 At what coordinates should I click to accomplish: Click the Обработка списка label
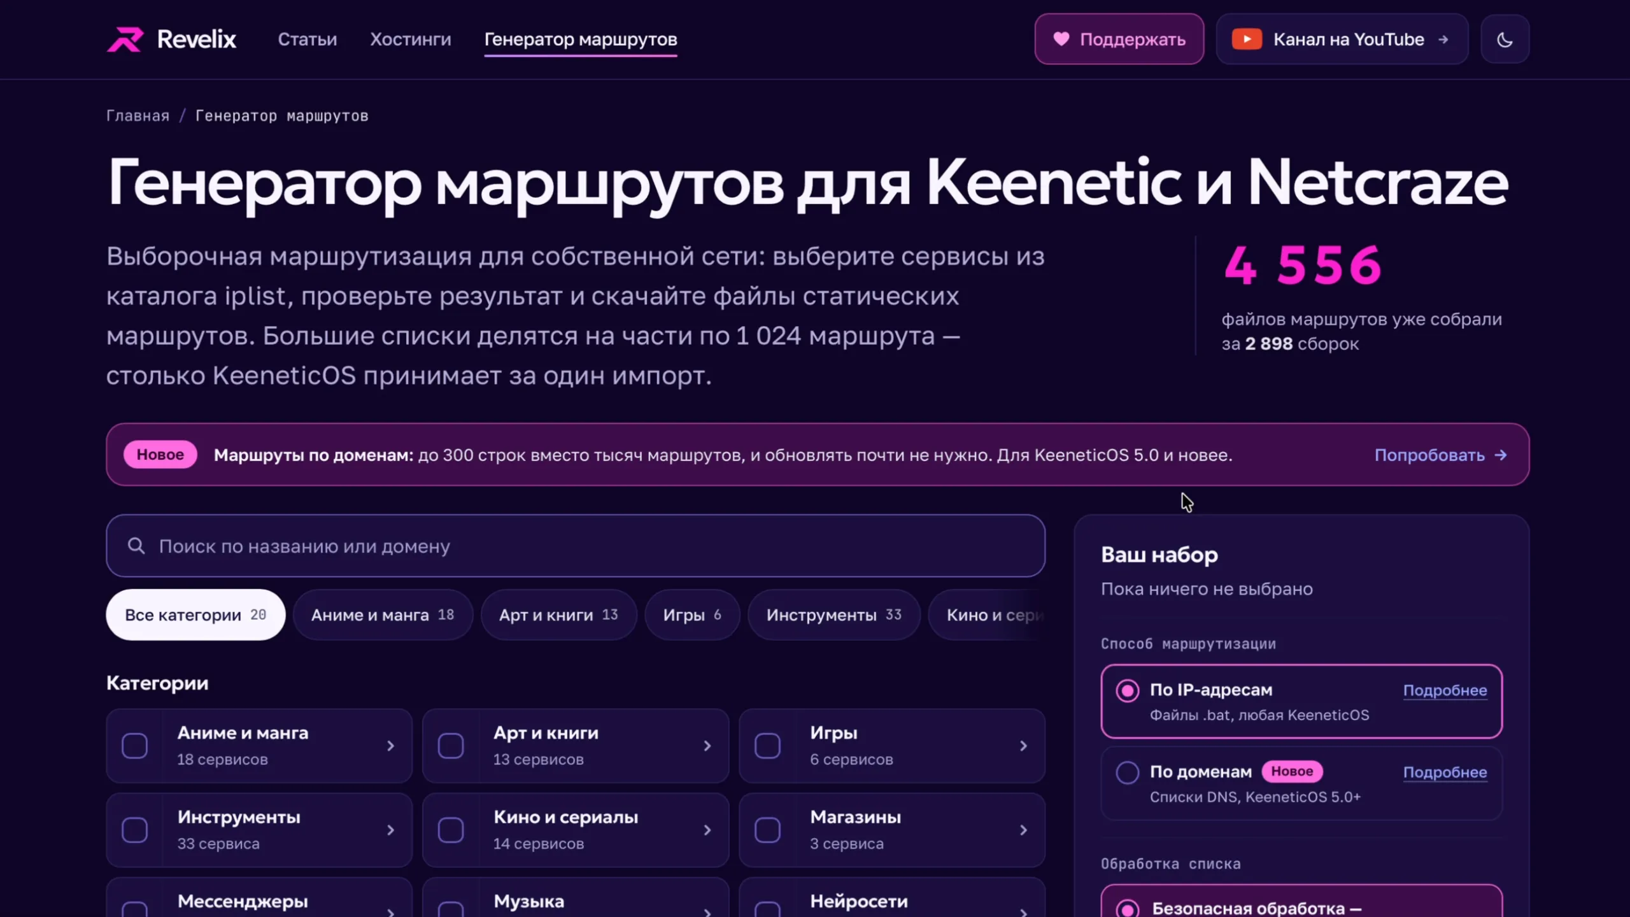pyautogui.click(x=1170, y=864)
